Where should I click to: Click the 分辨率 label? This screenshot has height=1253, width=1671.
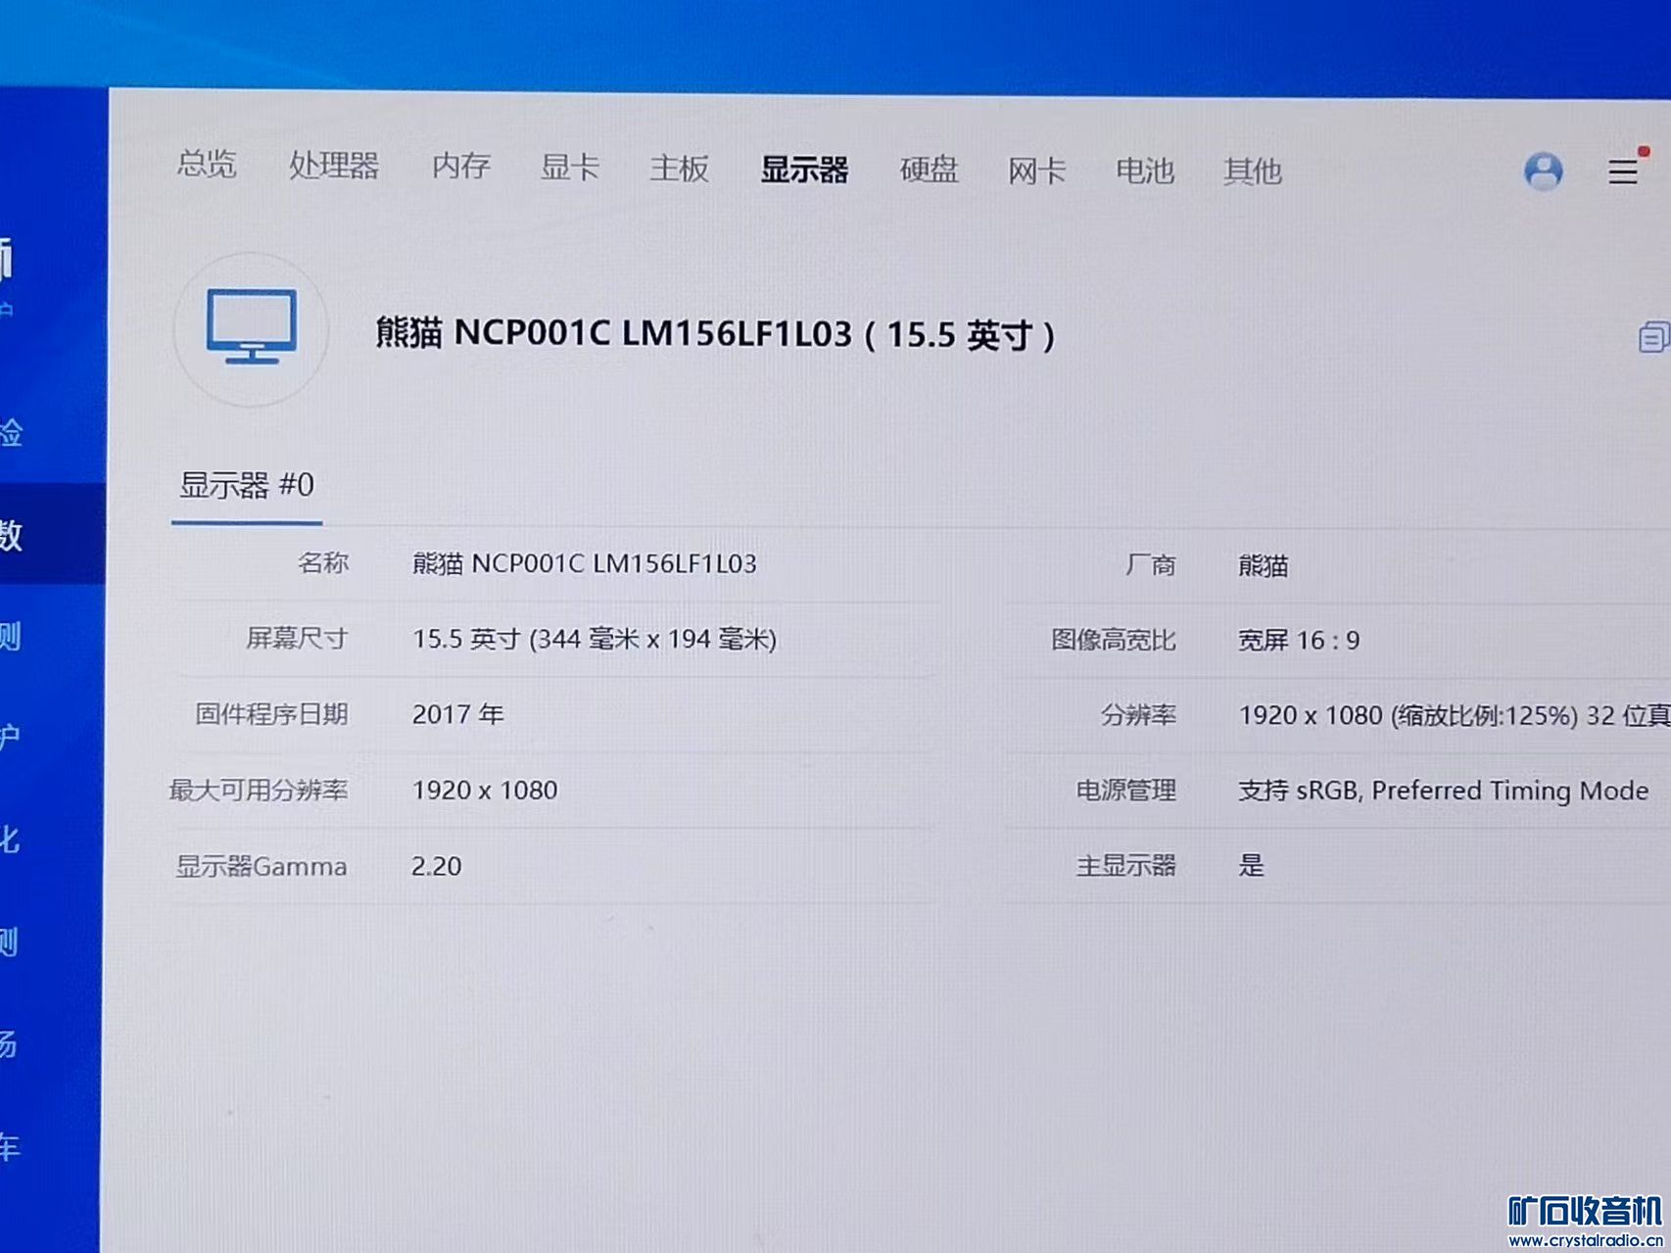[x=1137, y=715]
